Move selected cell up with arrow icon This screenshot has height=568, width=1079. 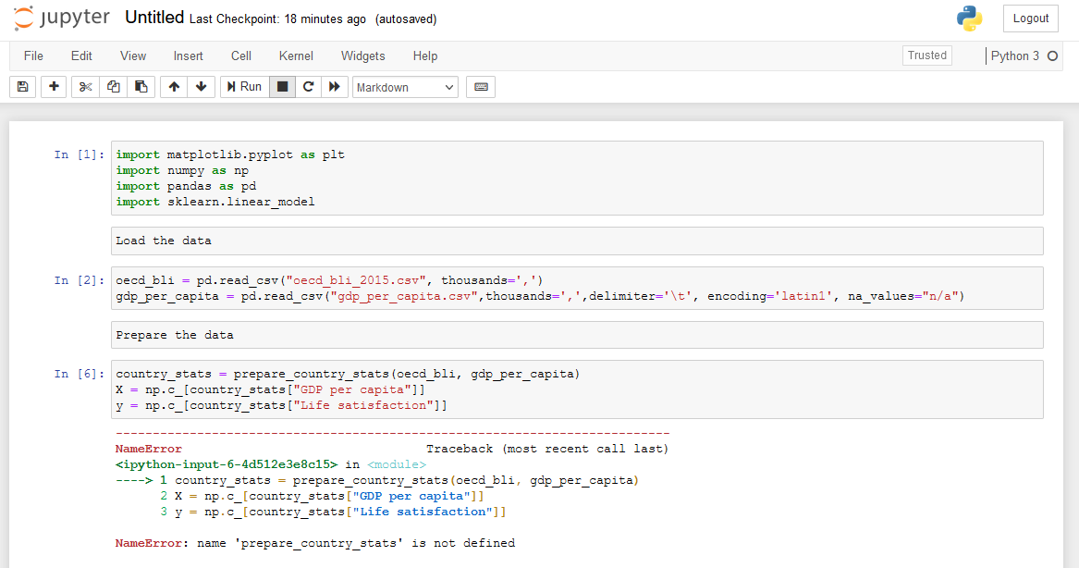[x=173, y=86]
